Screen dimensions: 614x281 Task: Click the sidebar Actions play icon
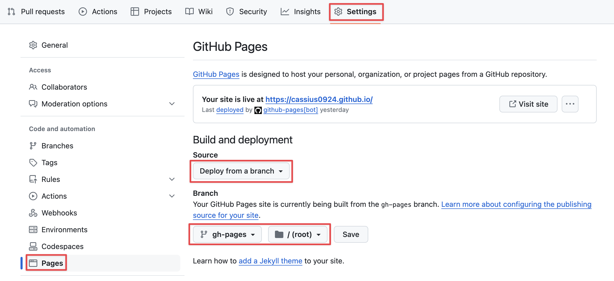click(33, 196)
